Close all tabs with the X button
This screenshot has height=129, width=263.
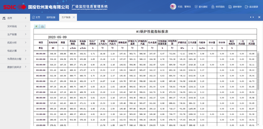pyautogui.click(x=259, y=17)
